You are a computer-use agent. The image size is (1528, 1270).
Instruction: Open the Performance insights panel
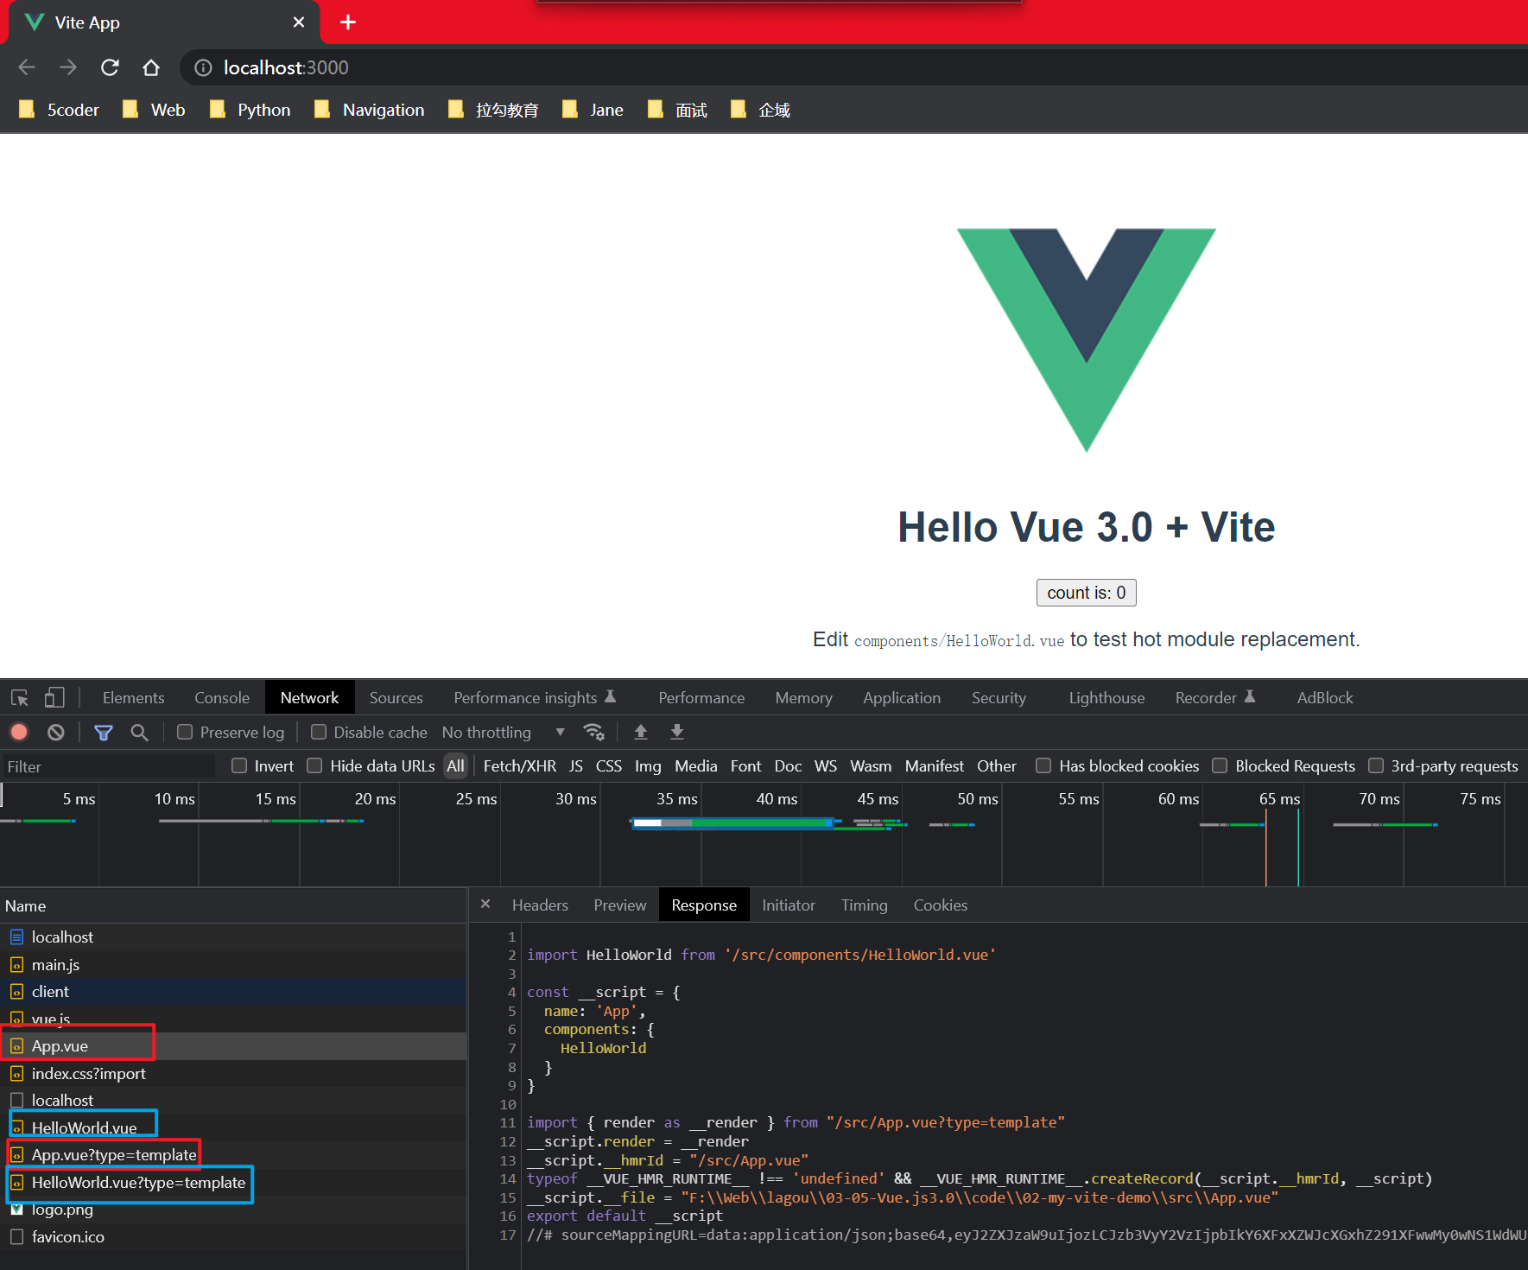535,697
